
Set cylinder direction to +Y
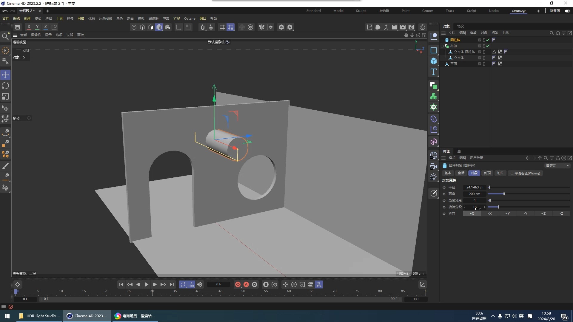pyautogui.click(x=507, y=213)
